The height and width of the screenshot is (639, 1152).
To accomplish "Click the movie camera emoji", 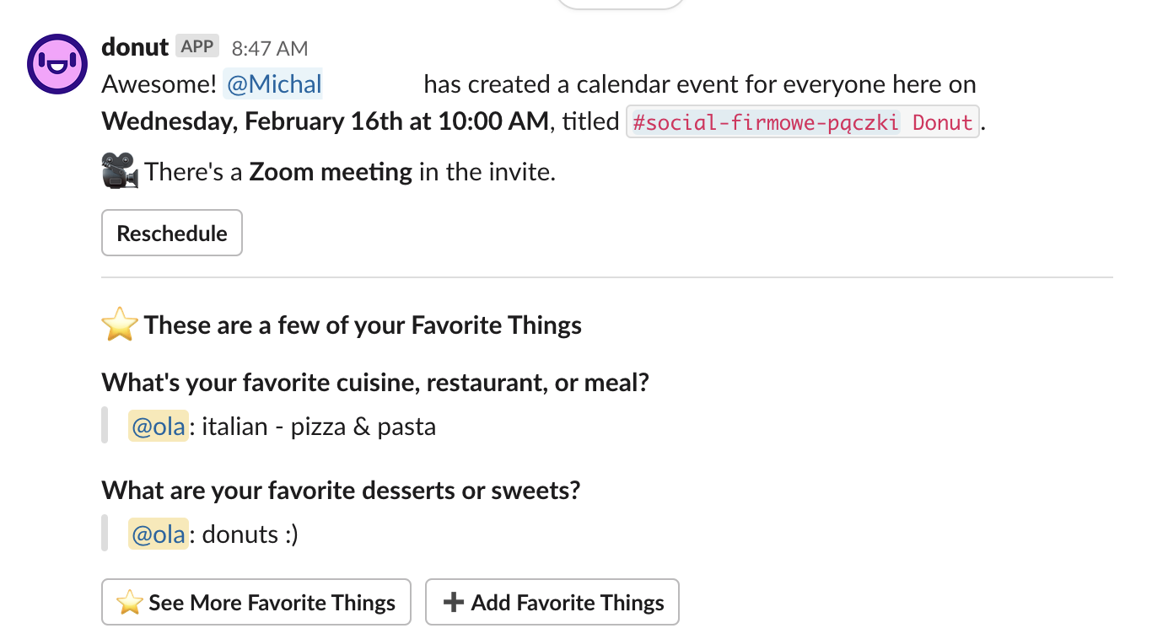I will (120, 171).
